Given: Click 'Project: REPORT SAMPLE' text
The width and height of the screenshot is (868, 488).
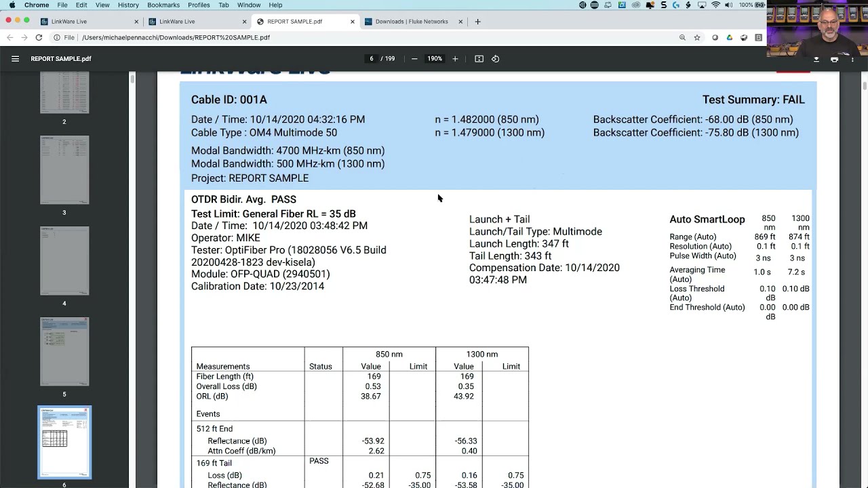Looking at the screenshot, I should (x=250, y=178).
